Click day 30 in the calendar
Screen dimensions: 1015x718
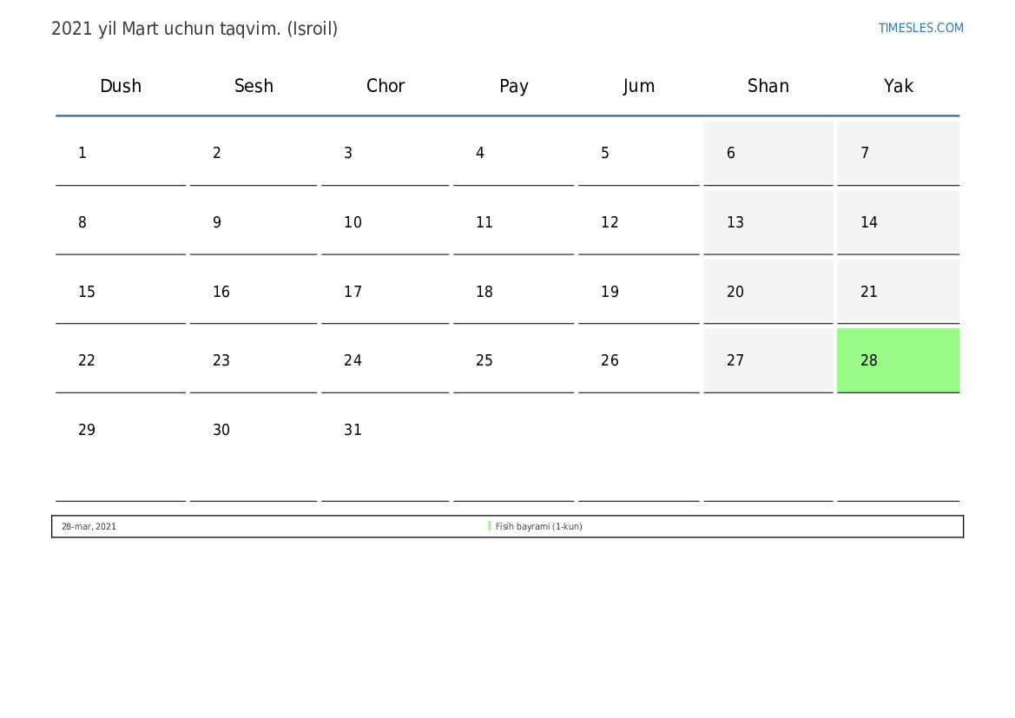point(254,450)
